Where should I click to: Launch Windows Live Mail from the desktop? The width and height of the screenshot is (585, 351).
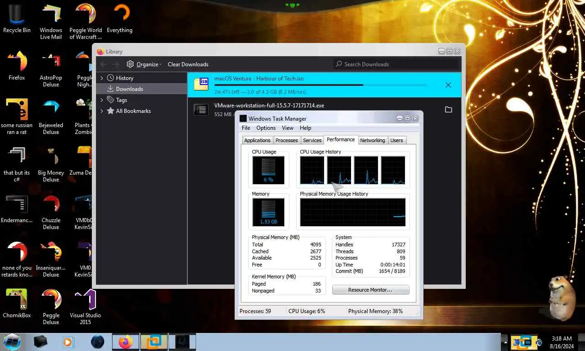click(x=51, y=21)
